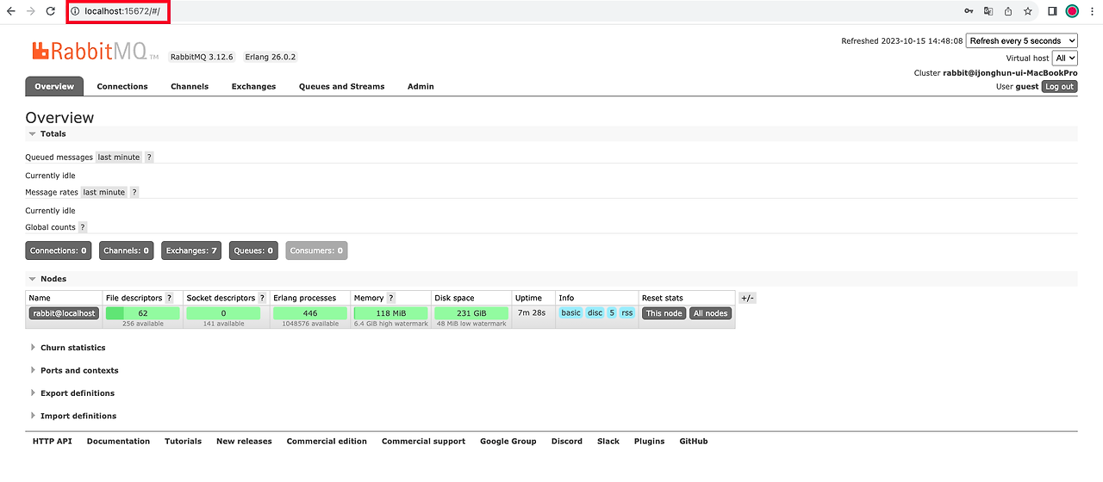Open help for Global counts
Screen dimensions: 1103x482
pyautogui.click(x=83, y=227)
